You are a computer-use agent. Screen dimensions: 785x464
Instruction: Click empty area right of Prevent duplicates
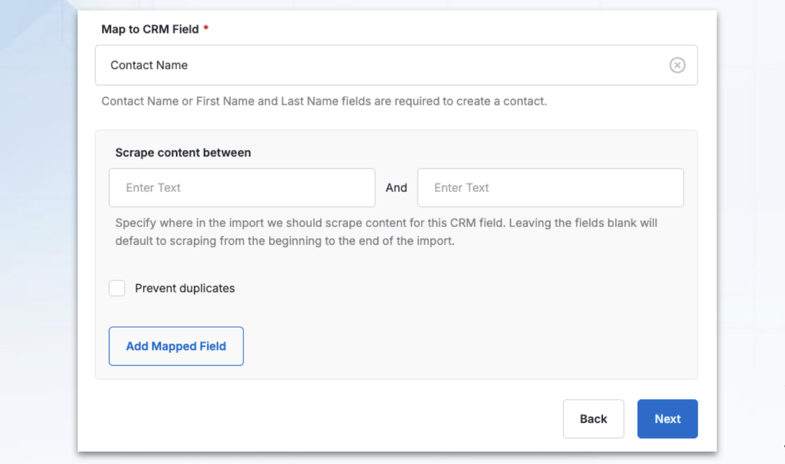(x=445, y=289)
